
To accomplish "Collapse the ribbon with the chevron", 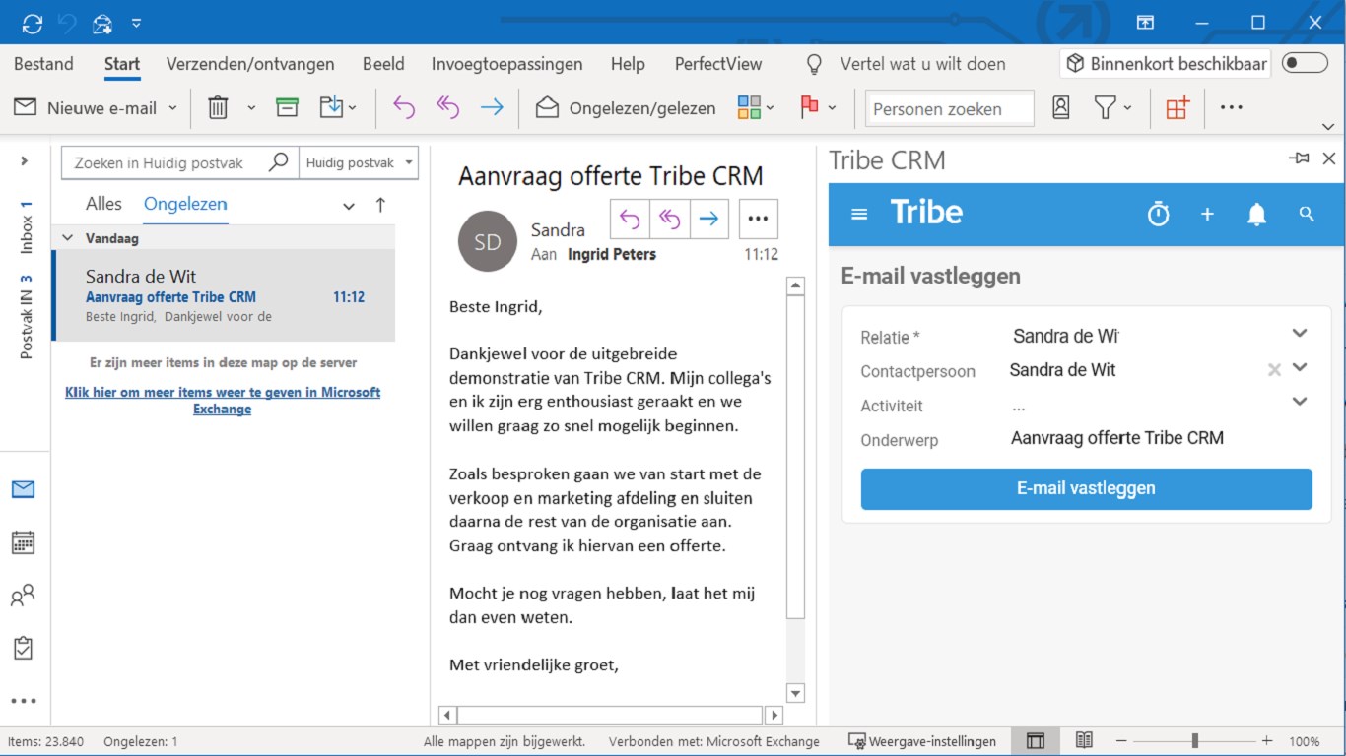I will click(x=1328, y=127).
